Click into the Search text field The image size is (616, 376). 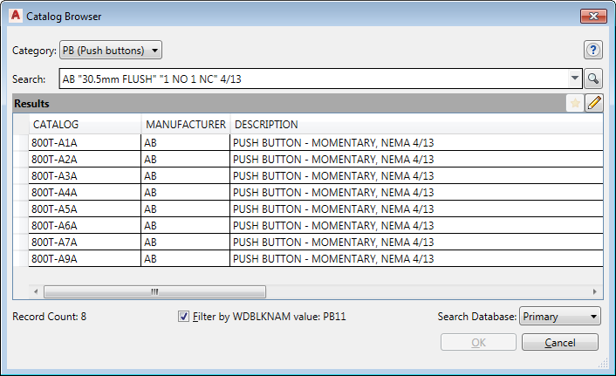(314, 79)
